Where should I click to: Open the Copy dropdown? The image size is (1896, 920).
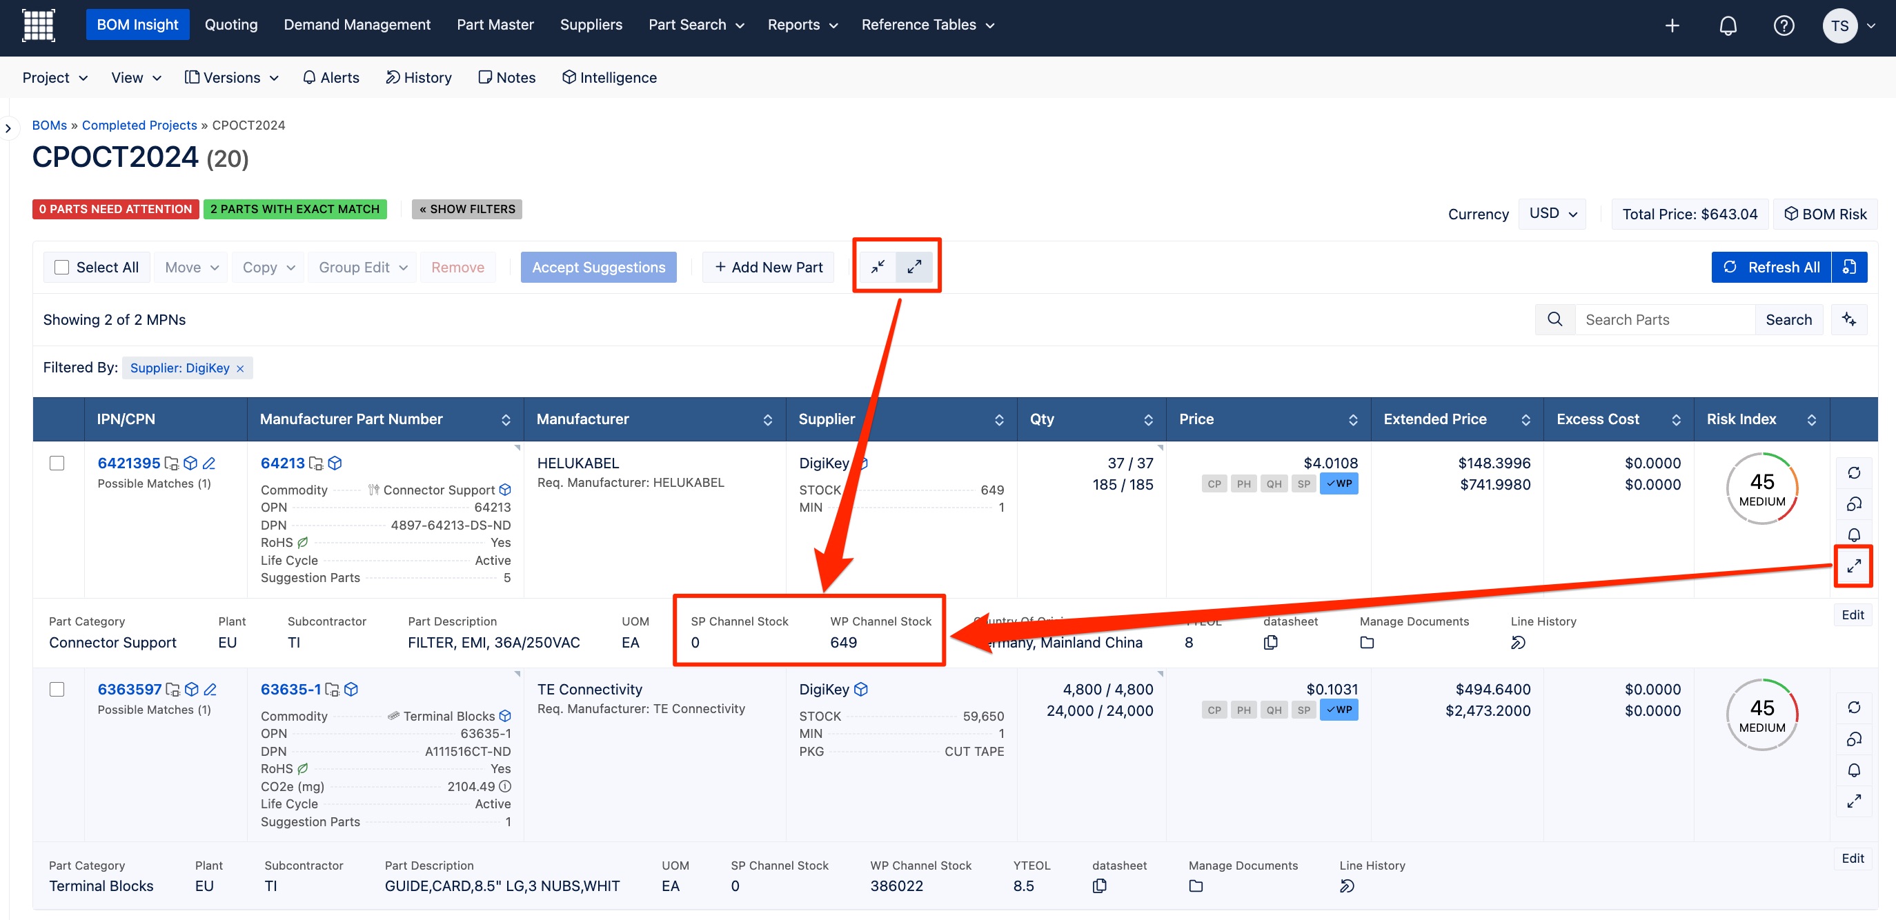tap(268, 268)
